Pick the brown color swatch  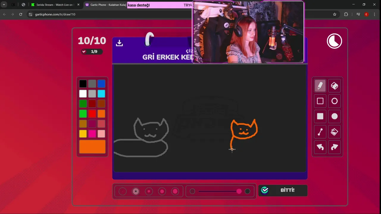[x=102, y=104]
